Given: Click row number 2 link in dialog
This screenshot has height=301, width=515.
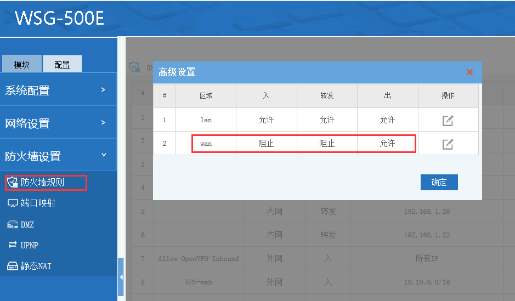Looking at the screenshot, I should click(x=164, y=144).
